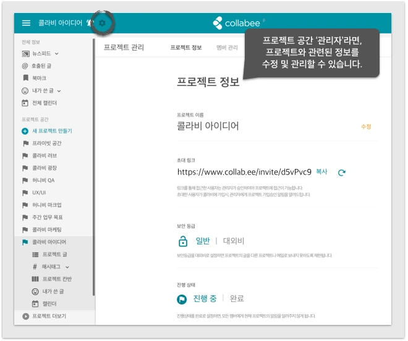
Task: Open the hamburger menu icon
Action: pyautogui.click(x=26, y=23)
